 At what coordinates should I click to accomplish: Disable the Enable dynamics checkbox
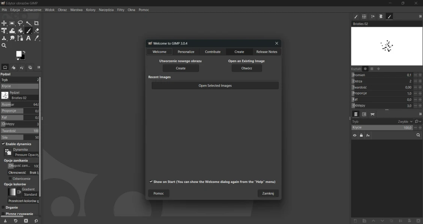pyautogui.click(x=3, y=144)
